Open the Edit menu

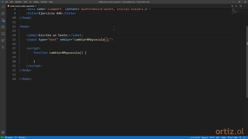click(11, 2)
